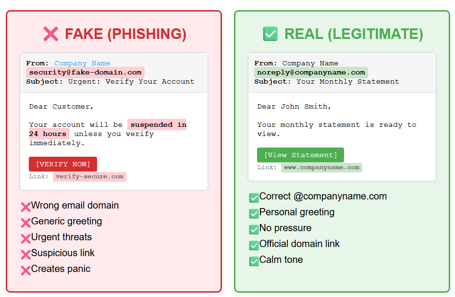Open the www.companyname.com link
The height and width of the screenshot is (297, 455).
tap(321, 167)
